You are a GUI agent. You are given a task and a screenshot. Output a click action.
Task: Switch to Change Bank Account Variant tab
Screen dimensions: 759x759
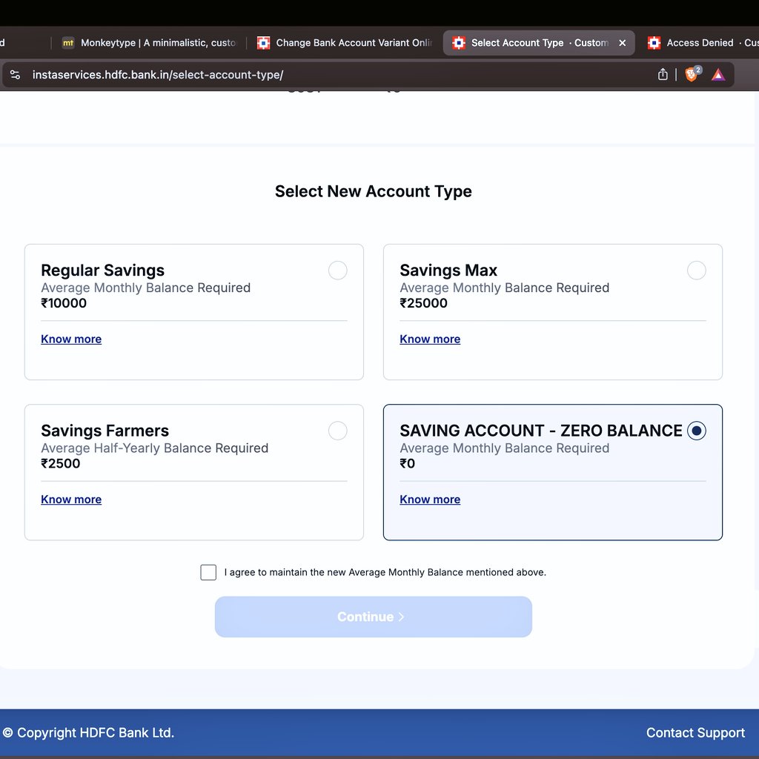345,42
